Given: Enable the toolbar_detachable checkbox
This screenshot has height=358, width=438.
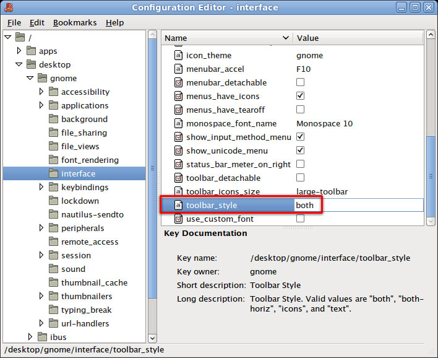Looking at the screenshot, I should 300,178.
